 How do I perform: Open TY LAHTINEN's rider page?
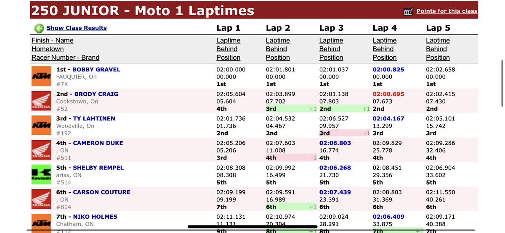pyautogui.click(x=94, y=118)
